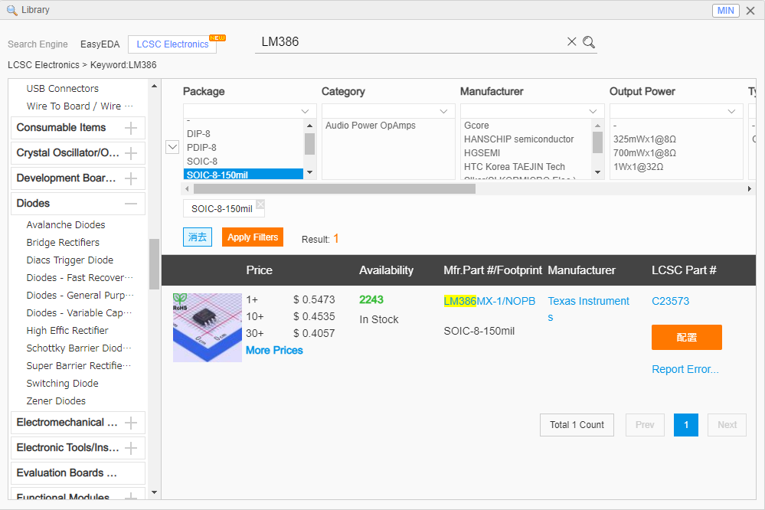
Task: Expand the Crystal Oscillator category
Action: tap(131, 153)
